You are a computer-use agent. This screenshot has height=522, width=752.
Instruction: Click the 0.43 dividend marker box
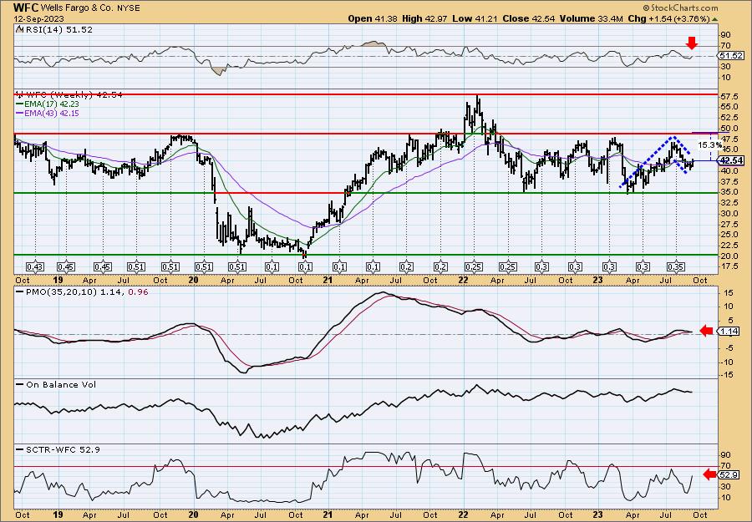[x=35, y=266]
